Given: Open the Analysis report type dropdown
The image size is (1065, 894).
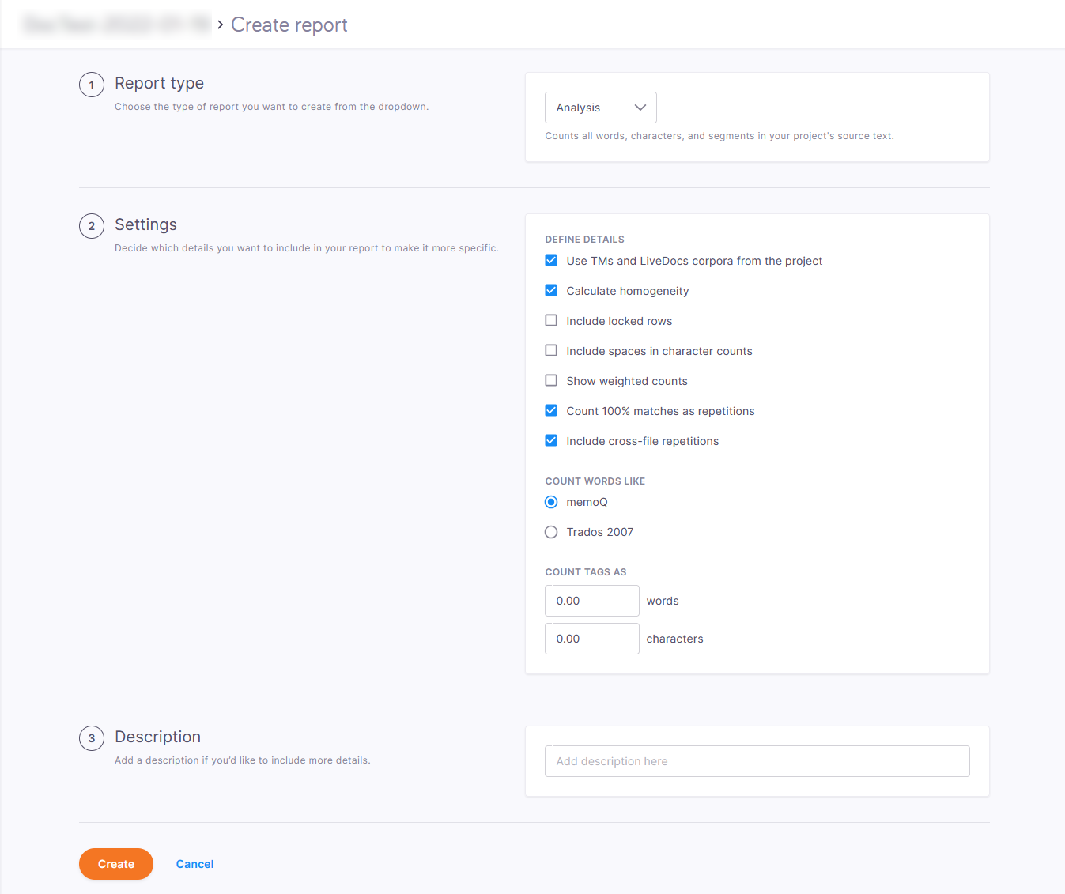Looking at the screenshot, I should pyautogui.click(x=600, y=108).
